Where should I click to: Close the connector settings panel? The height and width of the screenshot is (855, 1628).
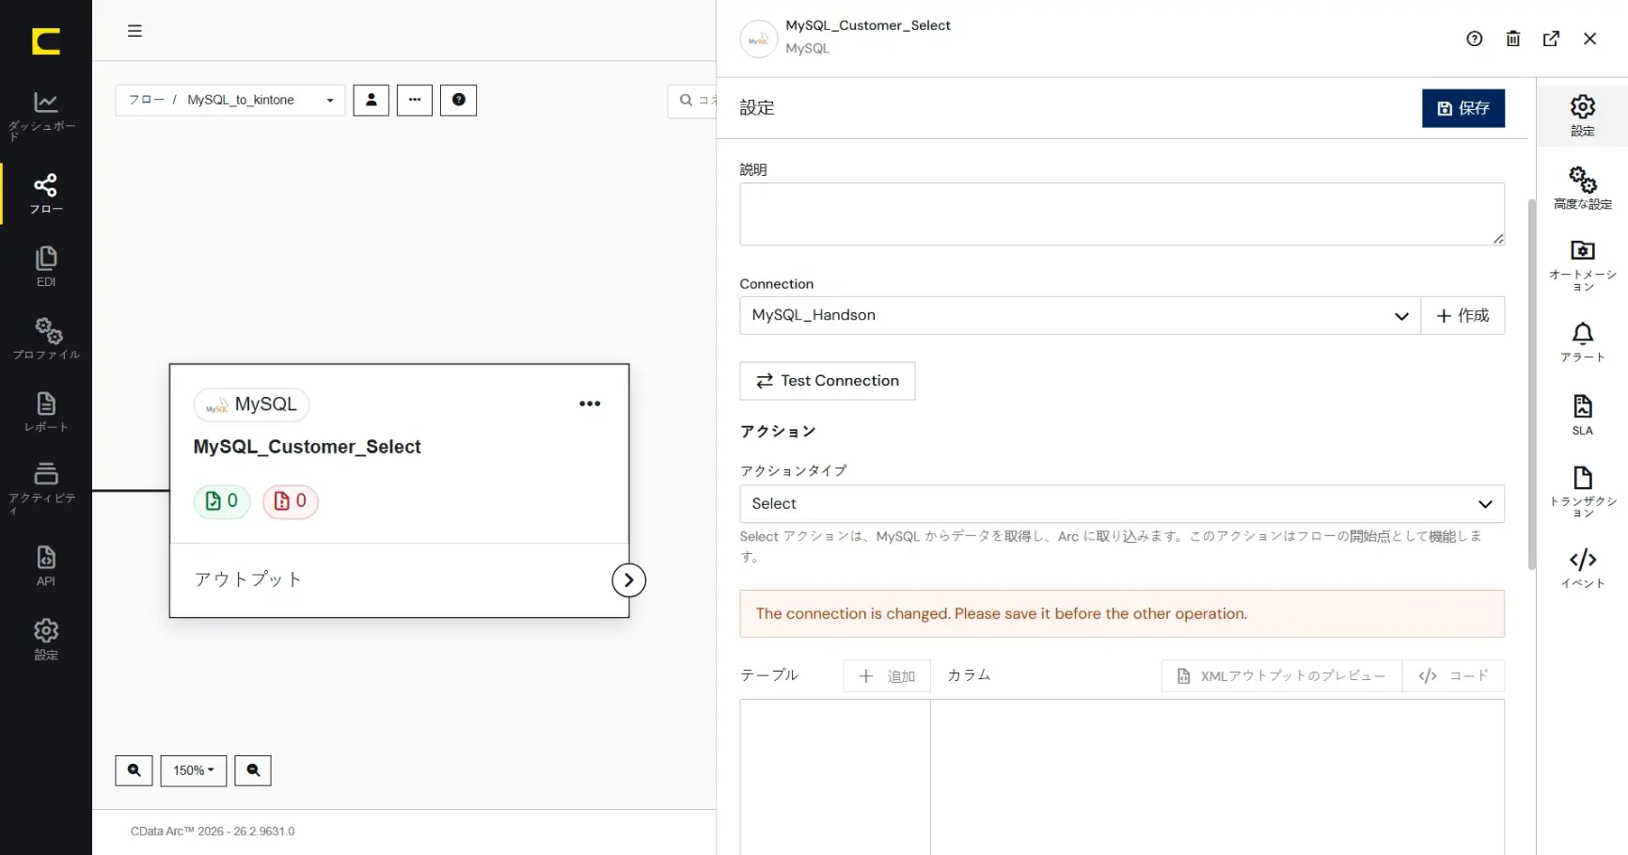[1590, 39]
